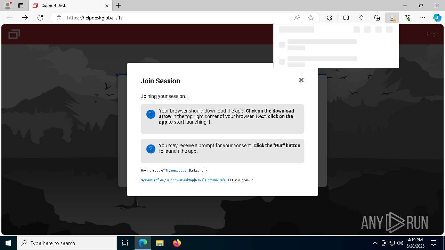Open the Favorites list
This screenshot has height=250, width=445.
click(x=362, y=18)
